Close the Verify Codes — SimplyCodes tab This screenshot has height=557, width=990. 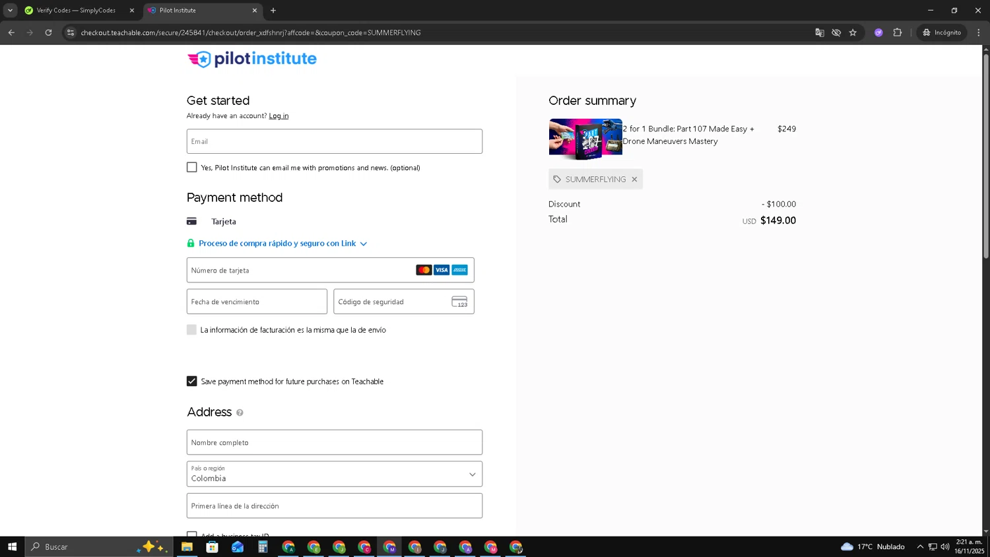coord(132,11)
